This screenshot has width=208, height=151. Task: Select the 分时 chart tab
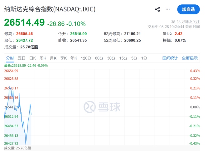tap(10, 58)
